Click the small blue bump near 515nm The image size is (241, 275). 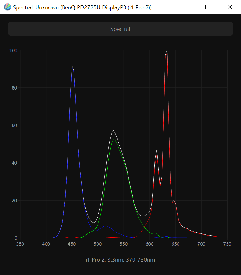click(106, 226)
